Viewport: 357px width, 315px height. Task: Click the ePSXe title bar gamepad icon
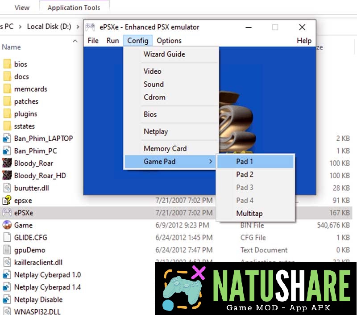(91, 27)
